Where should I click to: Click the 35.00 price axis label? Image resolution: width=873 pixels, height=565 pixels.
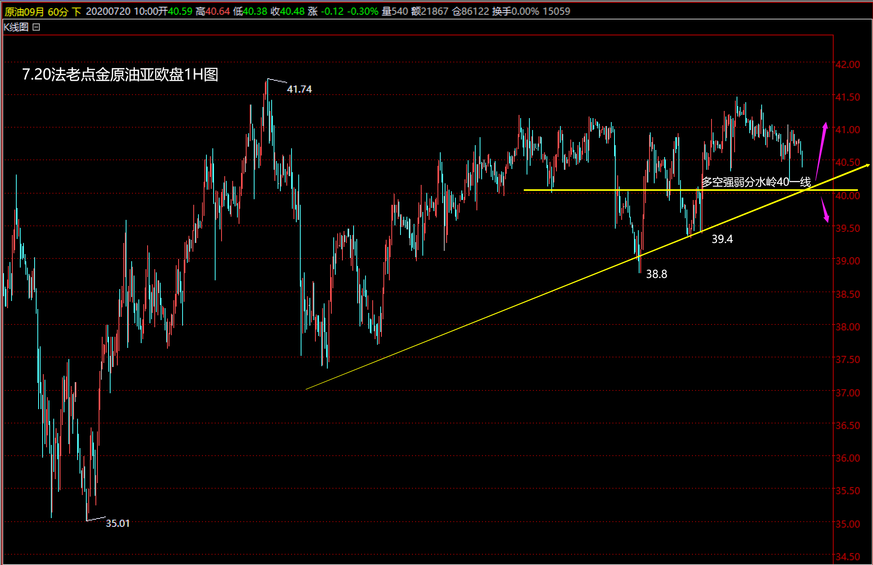(848, 524)
